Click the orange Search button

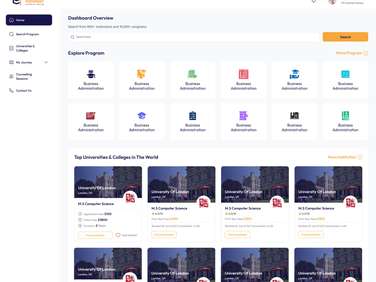[345, 37]
